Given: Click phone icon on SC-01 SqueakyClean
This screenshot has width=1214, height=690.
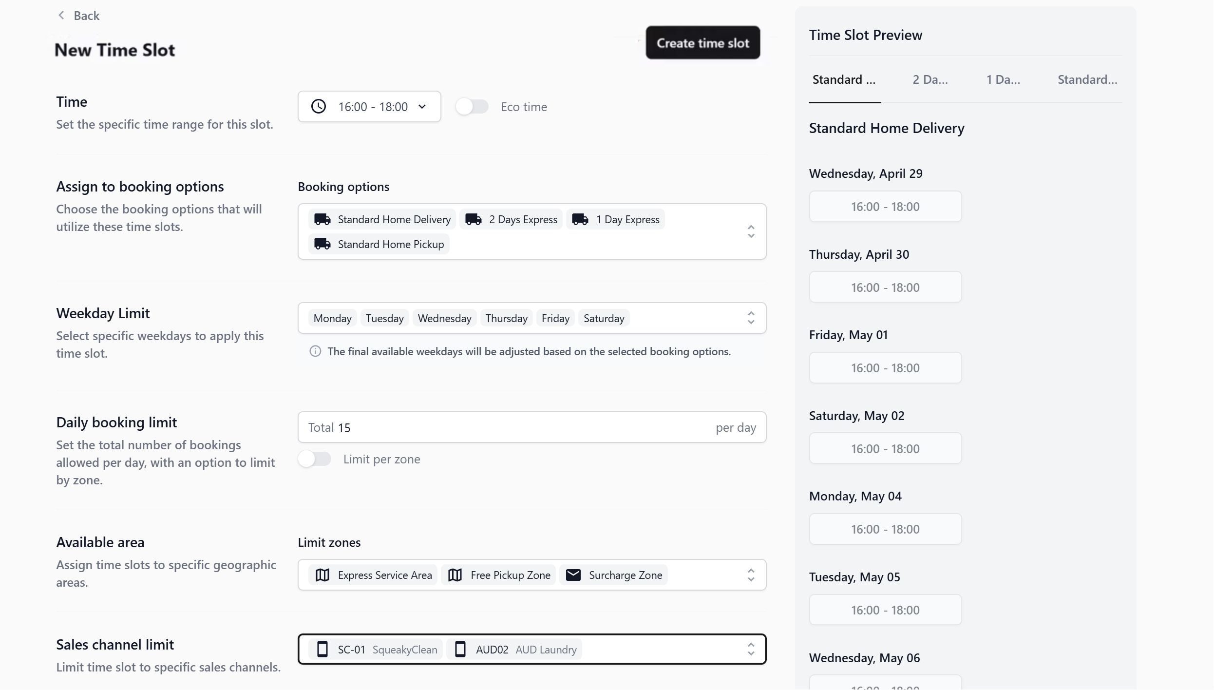Looking at the screenshot, I should click(x=322, y=650).
